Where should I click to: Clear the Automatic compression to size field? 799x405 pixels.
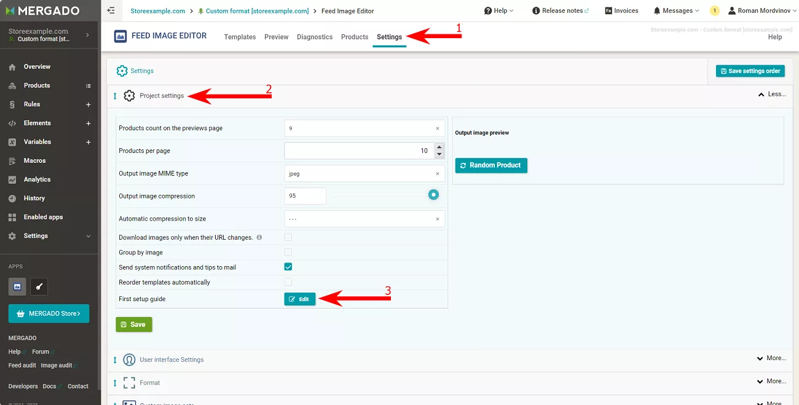point(438,219)
